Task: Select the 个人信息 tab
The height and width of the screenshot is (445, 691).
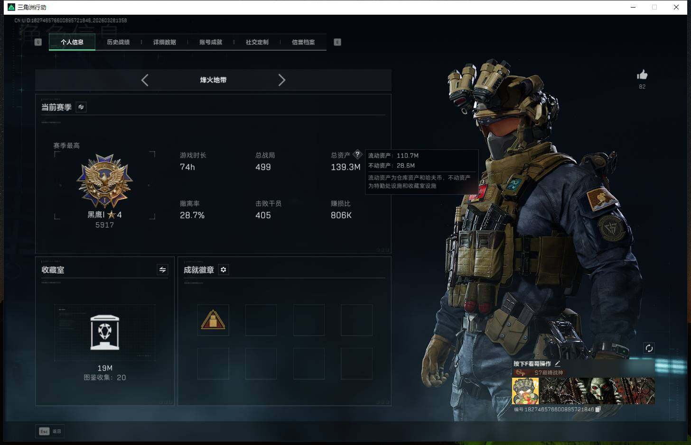Action: tap(72, 42)
